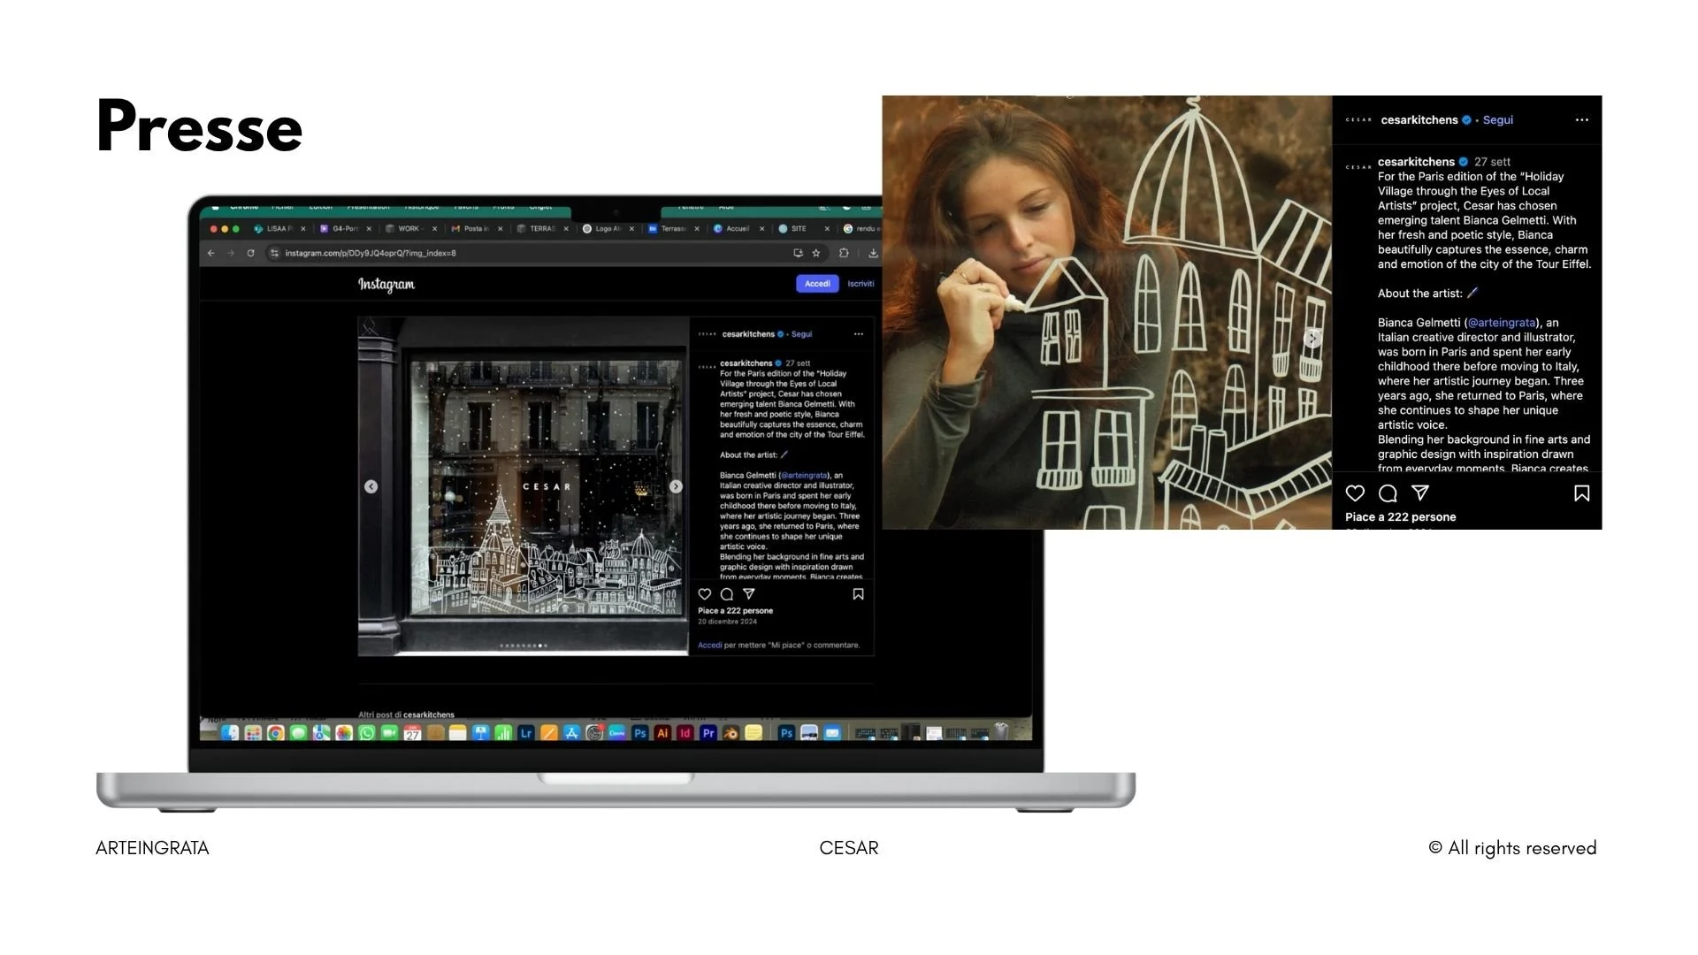
Task: Reload the Instagram page in Chrome
Action: point(250,253)
